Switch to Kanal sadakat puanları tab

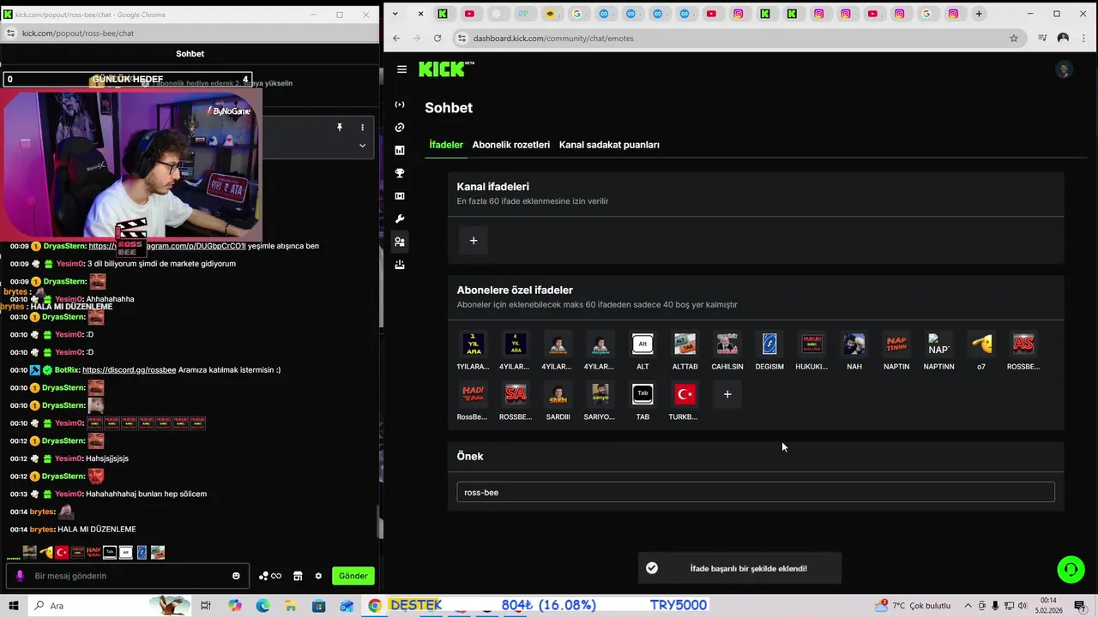coord(609,145)
